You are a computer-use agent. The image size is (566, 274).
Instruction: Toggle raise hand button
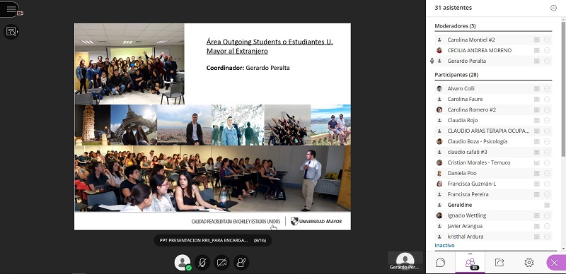click(241, 263)
